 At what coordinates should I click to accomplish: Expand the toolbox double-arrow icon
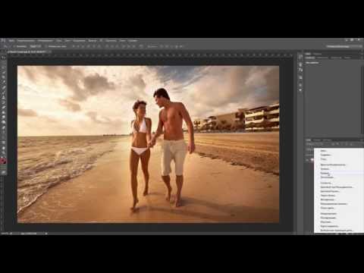(x=3, y=58)
